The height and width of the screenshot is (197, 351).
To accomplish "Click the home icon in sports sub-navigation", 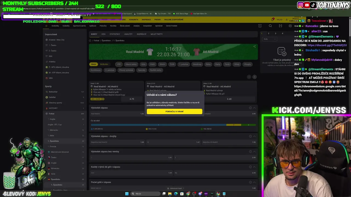I will pyautogui.click(x=46, y=26).
